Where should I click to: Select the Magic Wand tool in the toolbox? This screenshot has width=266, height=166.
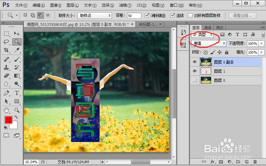point(17,42)
